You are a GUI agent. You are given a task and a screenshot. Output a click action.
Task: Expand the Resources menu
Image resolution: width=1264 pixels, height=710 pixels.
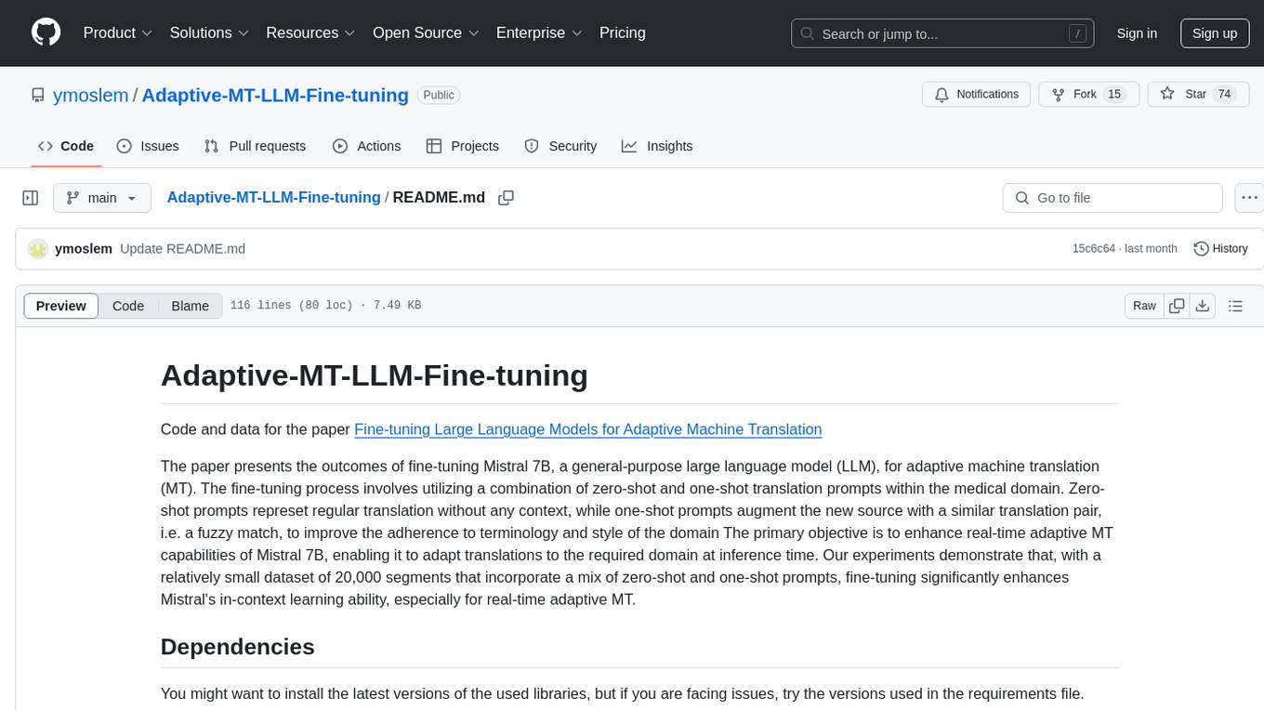point(310,33)
